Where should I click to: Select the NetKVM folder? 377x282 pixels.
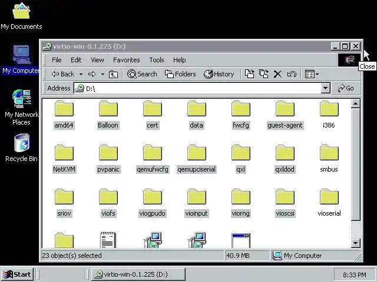coord(64,159)
